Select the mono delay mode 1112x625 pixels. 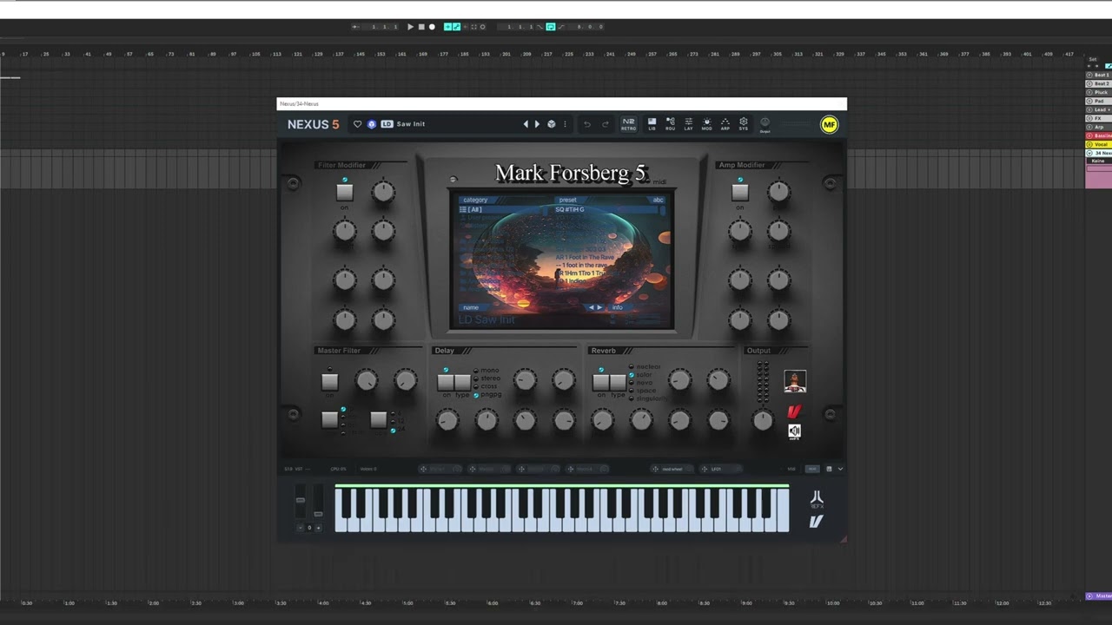point(489,371)
